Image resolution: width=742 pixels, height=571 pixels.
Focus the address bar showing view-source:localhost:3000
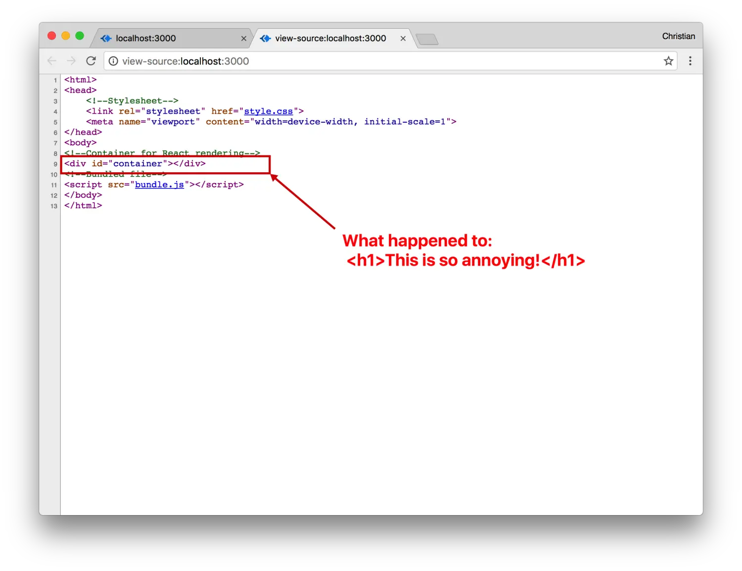click(x=390, y=61)
